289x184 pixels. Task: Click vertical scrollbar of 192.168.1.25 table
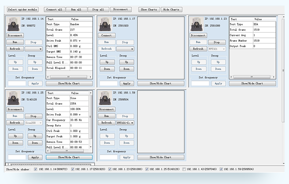90,117
